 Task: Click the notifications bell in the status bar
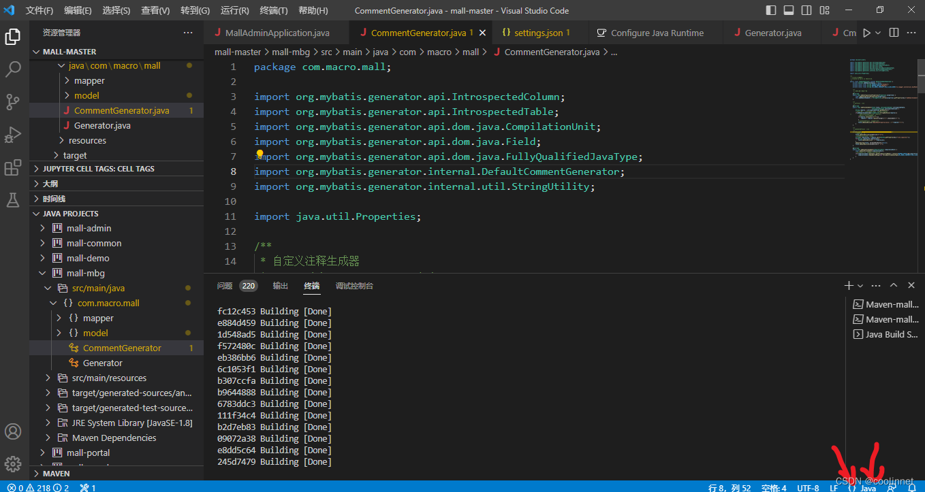pos(913,487)
